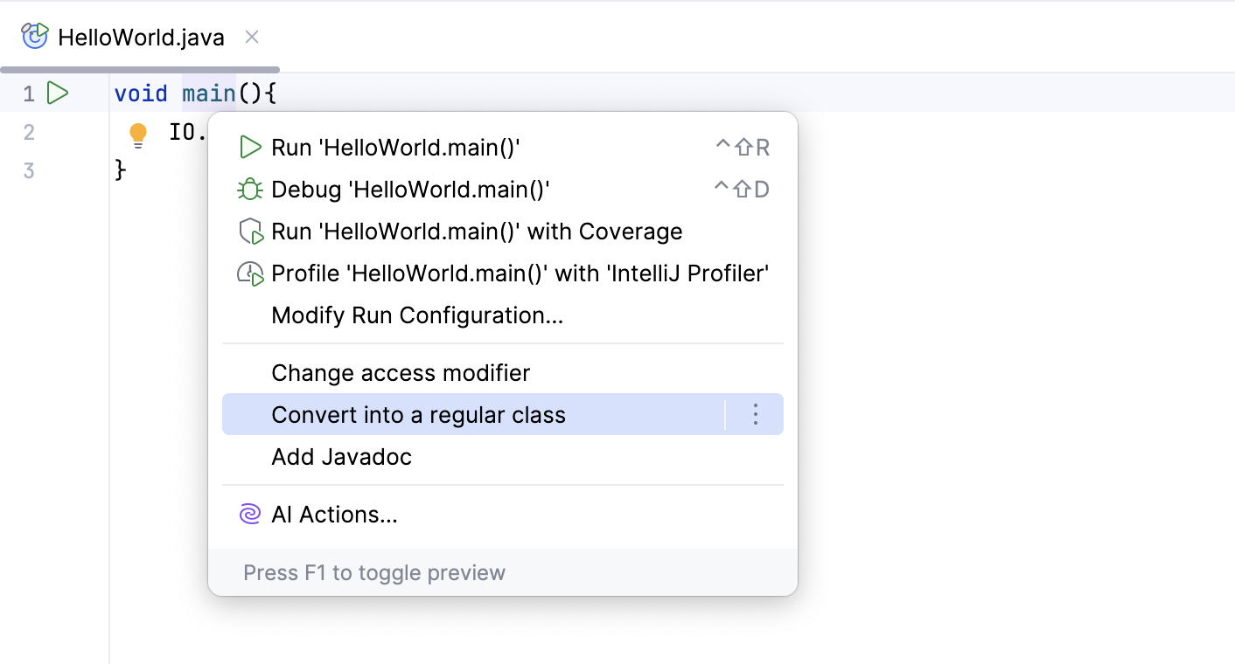Click the IntelliJ Profiler clock icon
Viewport: 1235px width, 664px height.
(x=249, y=273)
